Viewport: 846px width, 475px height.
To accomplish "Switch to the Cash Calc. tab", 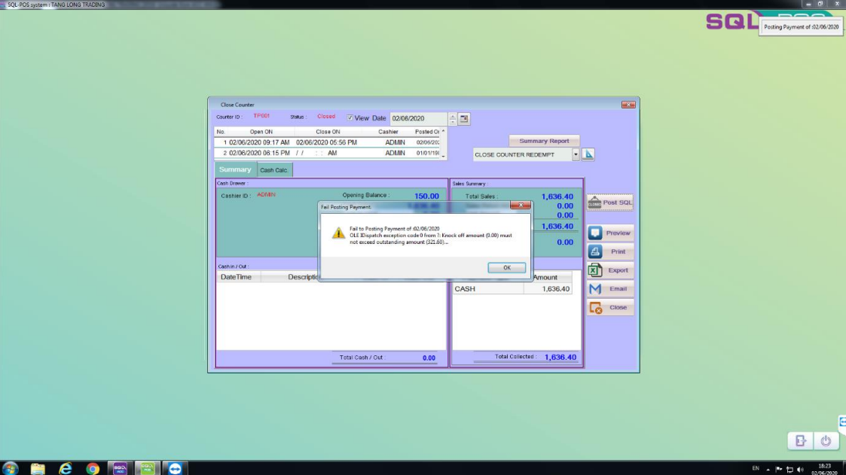I will coord(275,170).
